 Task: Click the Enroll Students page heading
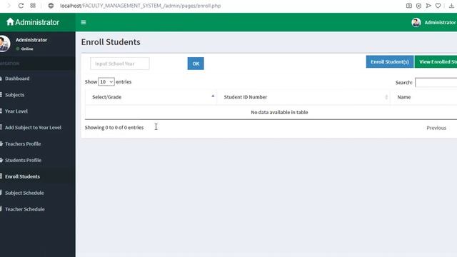pos(111,42)
